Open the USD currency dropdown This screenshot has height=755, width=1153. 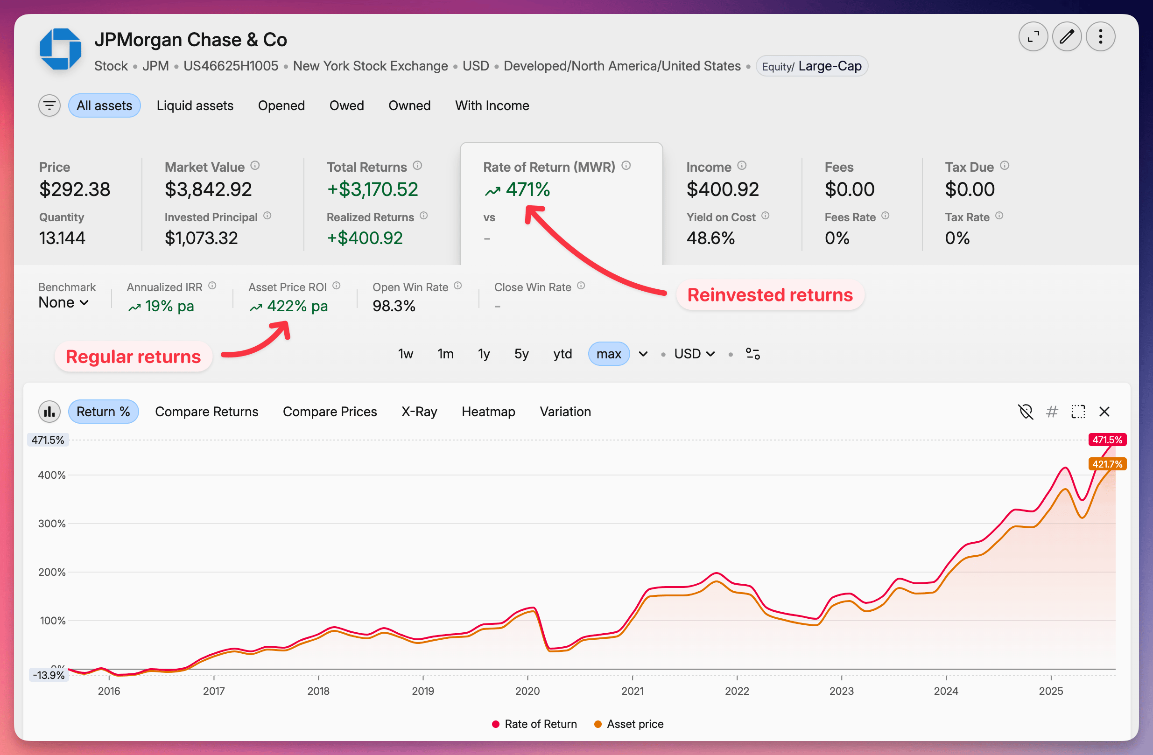pos(694,354)
